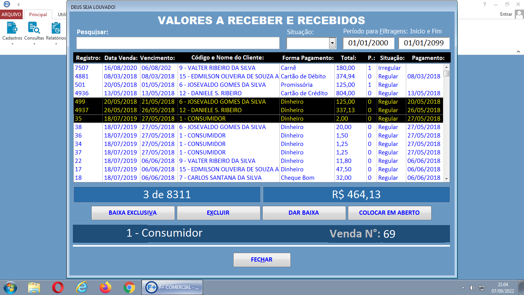
Task: Click the start date field showing 01/01/2000
Action: tap(369, 43)
